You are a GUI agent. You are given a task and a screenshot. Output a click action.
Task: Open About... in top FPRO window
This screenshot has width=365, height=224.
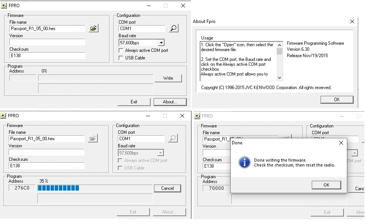point(170,102)
